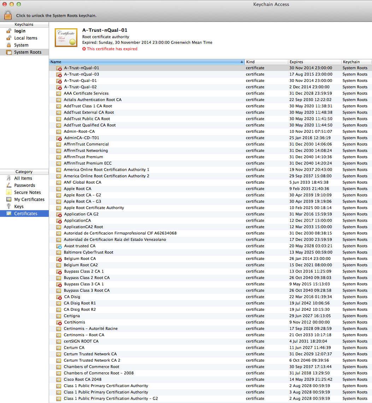This screenshot has height=403, width=372.
Task: Click the large certificate preview image
Action: tap(66, 37)
